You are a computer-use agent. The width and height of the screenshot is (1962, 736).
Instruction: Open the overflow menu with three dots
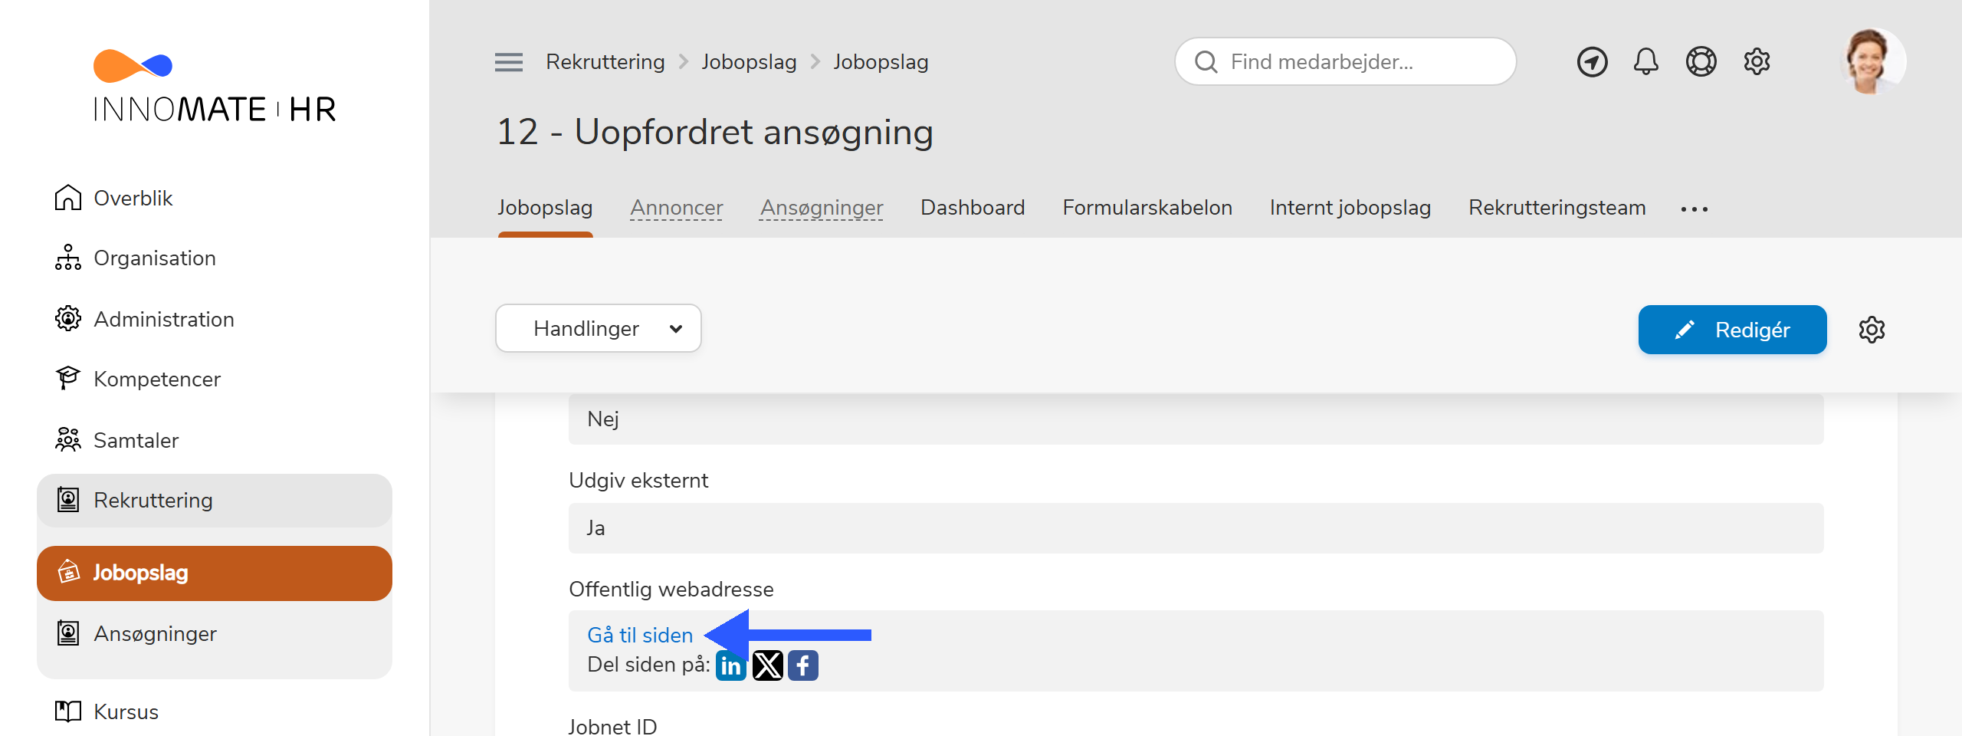coord(1695,208)
